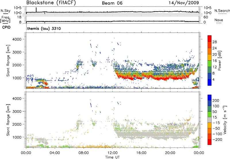Viewport: 230px width, 159px height.
Task: Click the '28' tick on the power color bar
Action: tap(214, 42)
